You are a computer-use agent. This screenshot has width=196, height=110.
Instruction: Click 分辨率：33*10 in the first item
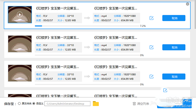tap(66, 16)
